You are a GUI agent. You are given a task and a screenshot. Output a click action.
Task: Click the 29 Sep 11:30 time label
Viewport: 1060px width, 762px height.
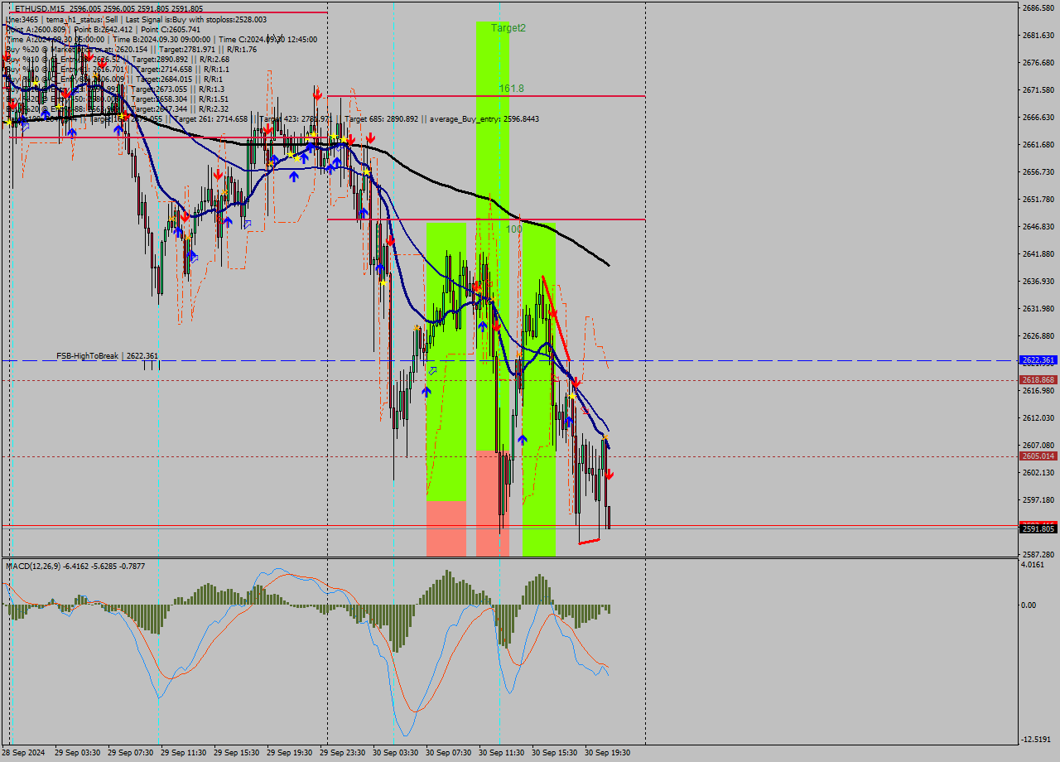coord(184,753)
